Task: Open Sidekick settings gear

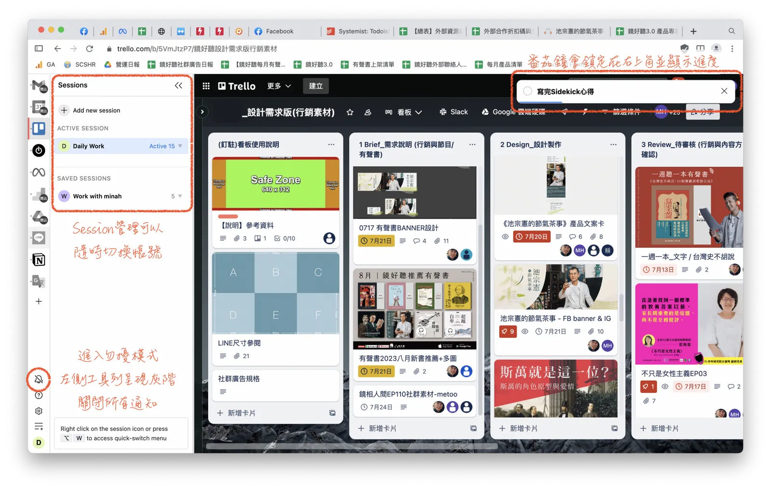Action: pos(39,411)
